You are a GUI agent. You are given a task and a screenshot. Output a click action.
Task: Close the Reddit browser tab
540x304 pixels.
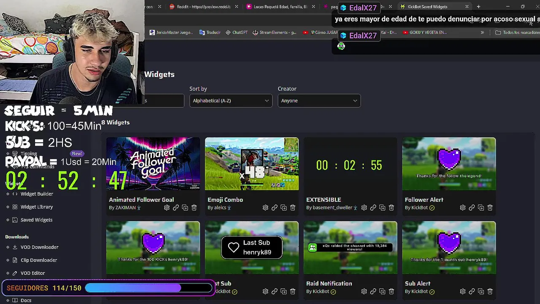click(236, 7)
